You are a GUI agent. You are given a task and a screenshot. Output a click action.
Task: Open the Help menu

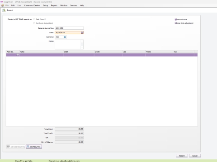click(x=82, y=5)
